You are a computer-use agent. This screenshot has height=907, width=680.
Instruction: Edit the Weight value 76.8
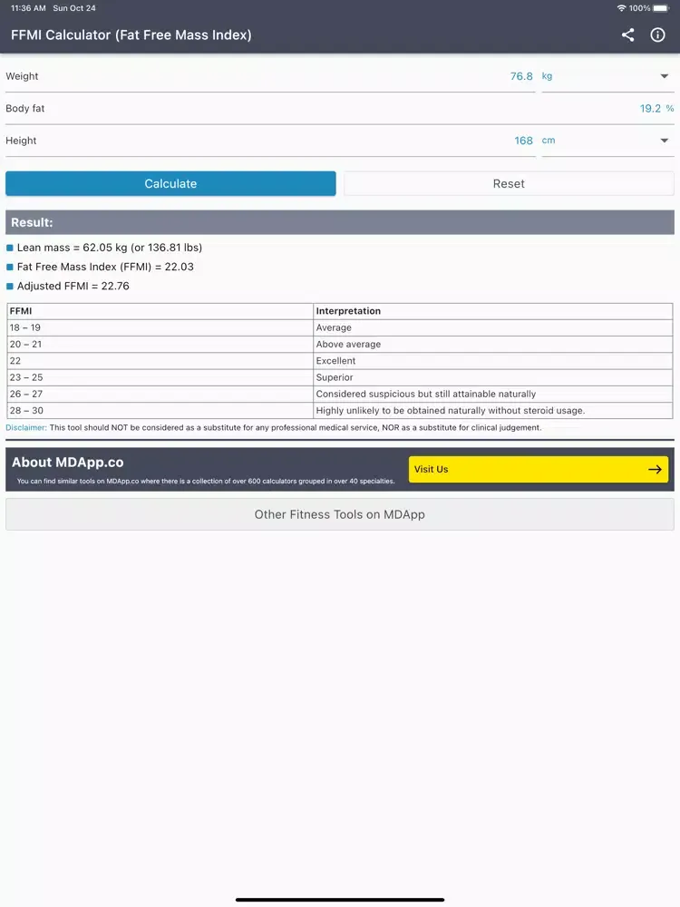pos(521,76)
